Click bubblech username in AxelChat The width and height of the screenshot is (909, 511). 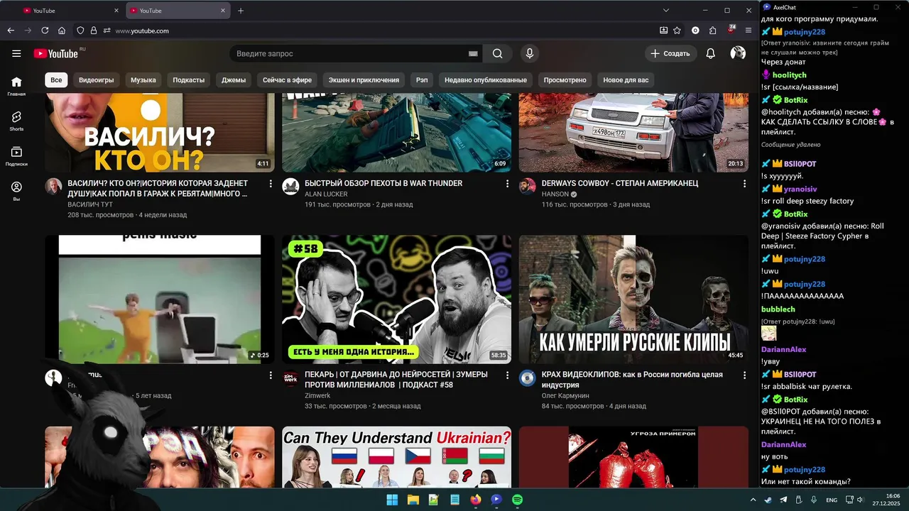click(778, 309)
